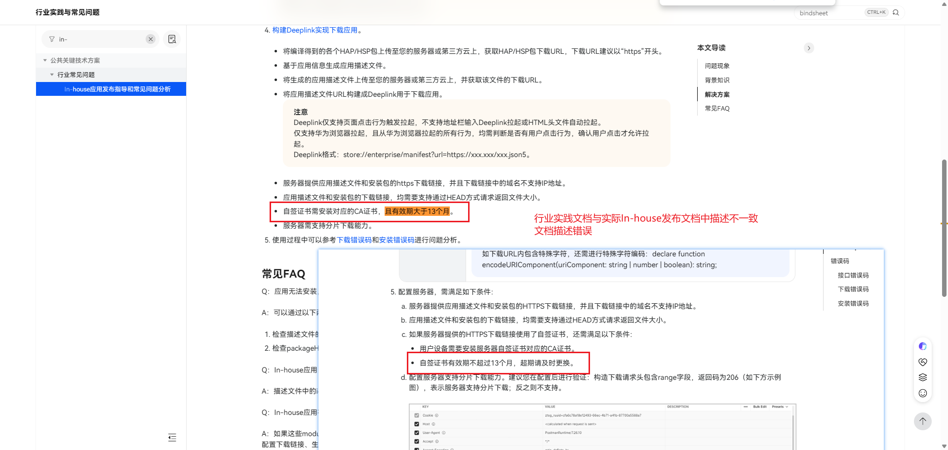Click the stacked layers floating icon
The image size is (948, 450).
point(922,377)
